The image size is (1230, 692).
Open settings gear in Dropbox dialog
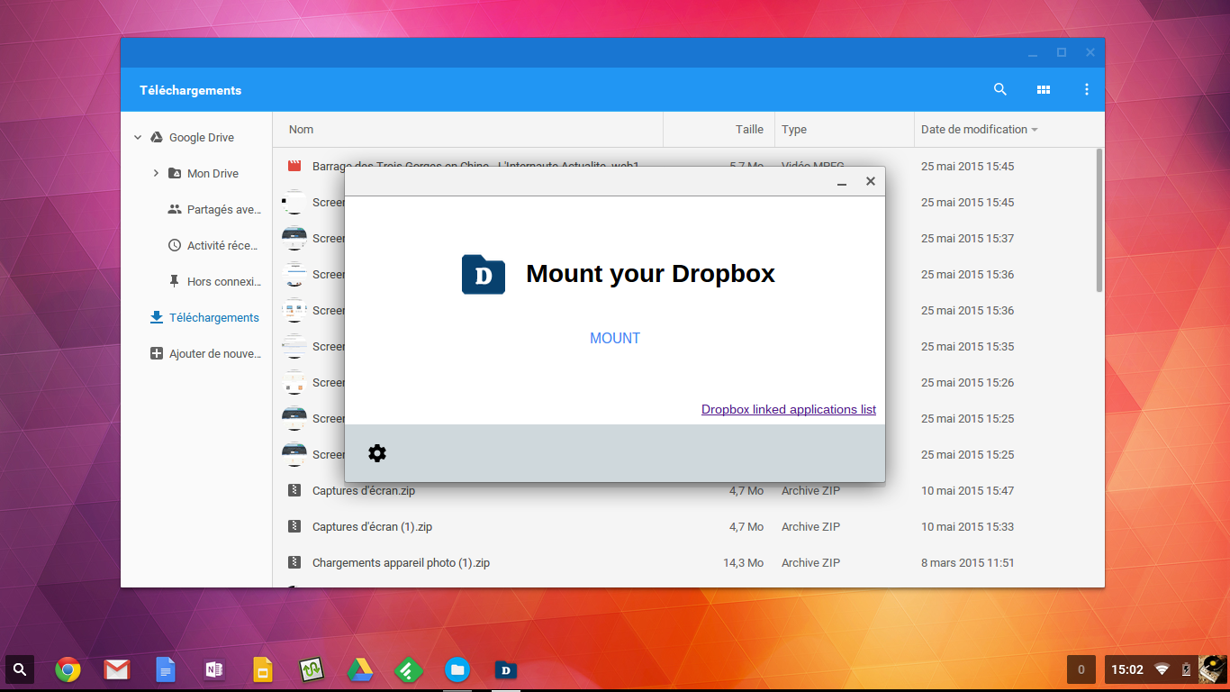pyautogui.click(x=377, y=453)
